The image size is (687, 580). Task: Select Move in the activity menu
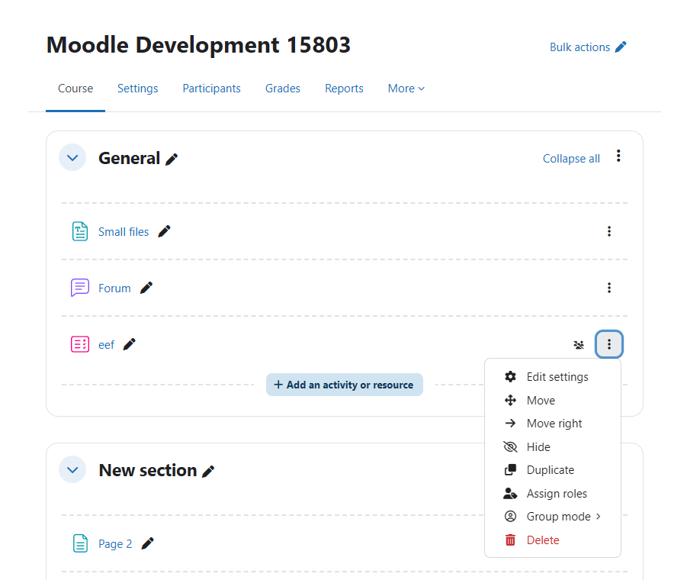click(553, 400)
